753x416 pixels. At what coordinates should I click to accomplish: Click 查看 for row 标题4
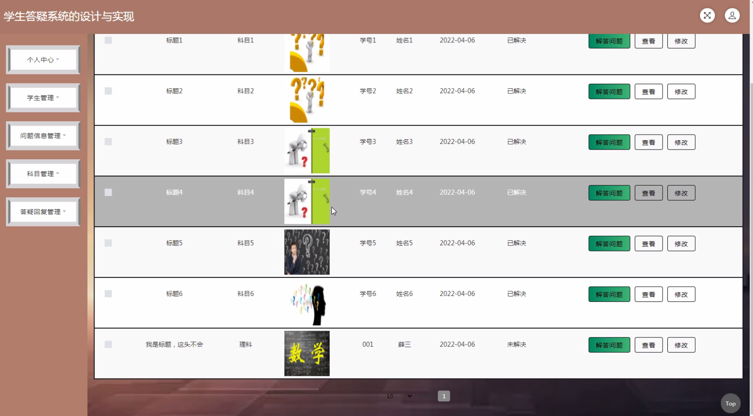pyautogui.click(x=648, y=193)
